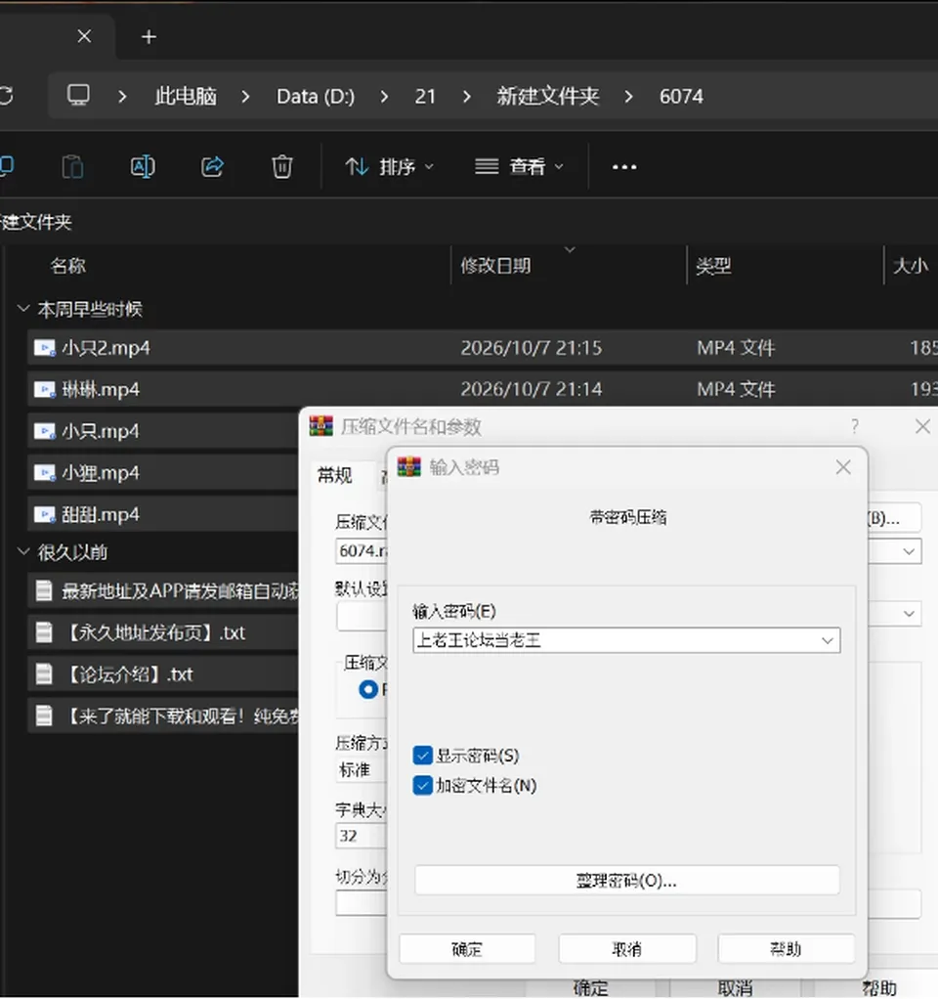Open the three-dot more options menu
Screen dimensions: 938x999
click(624, 167)
